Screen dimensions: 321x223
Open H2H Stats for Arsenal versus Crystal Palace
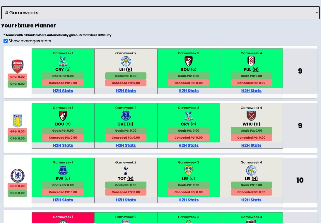63,91
